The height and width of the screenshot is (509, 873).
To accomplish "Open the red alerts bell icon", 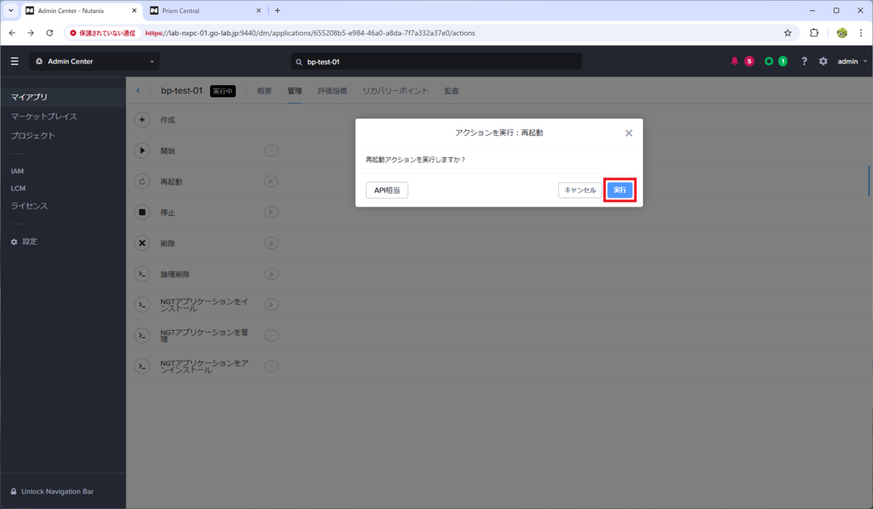I will [x=734, y=62].
